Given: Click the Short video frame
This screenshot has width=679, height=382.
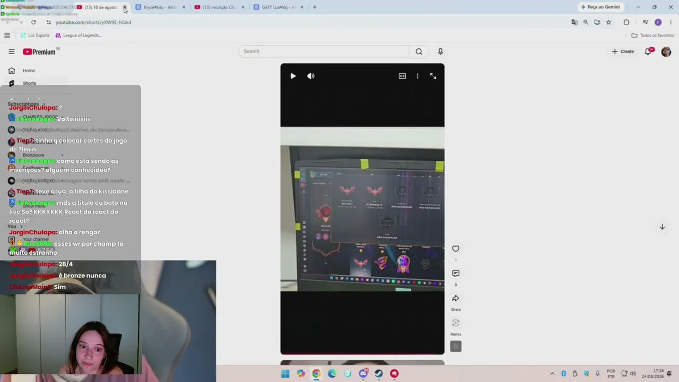Looking at the screenshot, I should [362, 209].
